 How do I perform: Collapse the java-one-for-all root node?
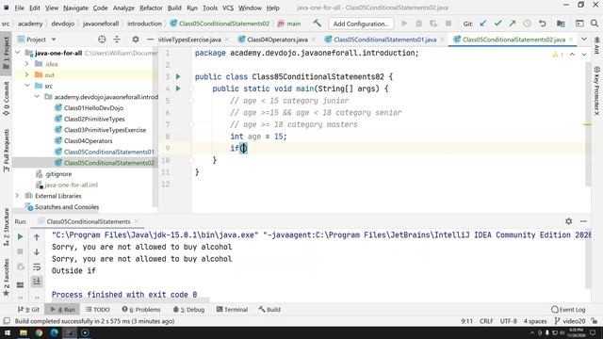pos(18,53)
